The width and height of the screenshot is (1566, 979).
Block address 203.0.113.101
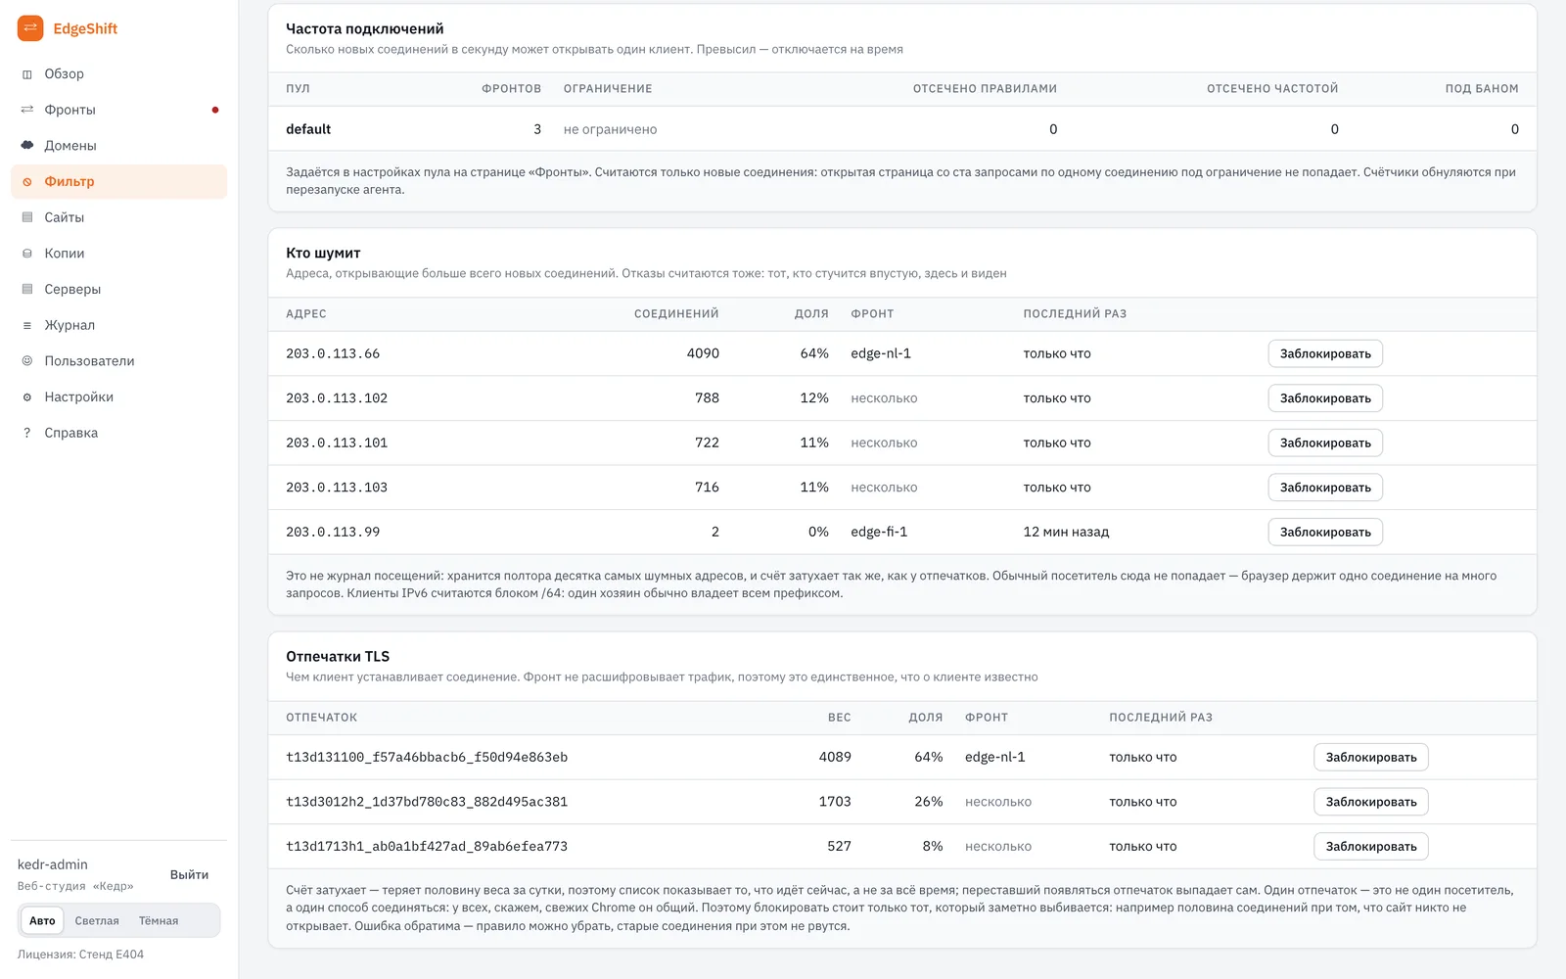click(1325, 443)
